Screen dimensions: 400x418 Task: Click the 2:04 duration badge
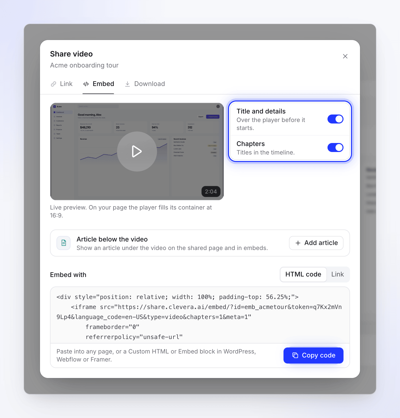(x=211, y=191)
